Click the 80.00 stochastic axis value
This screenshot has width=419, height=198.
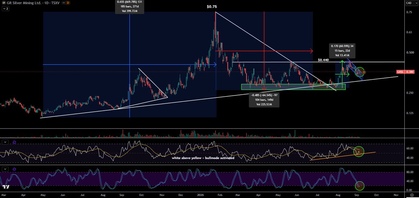point(410,172)
